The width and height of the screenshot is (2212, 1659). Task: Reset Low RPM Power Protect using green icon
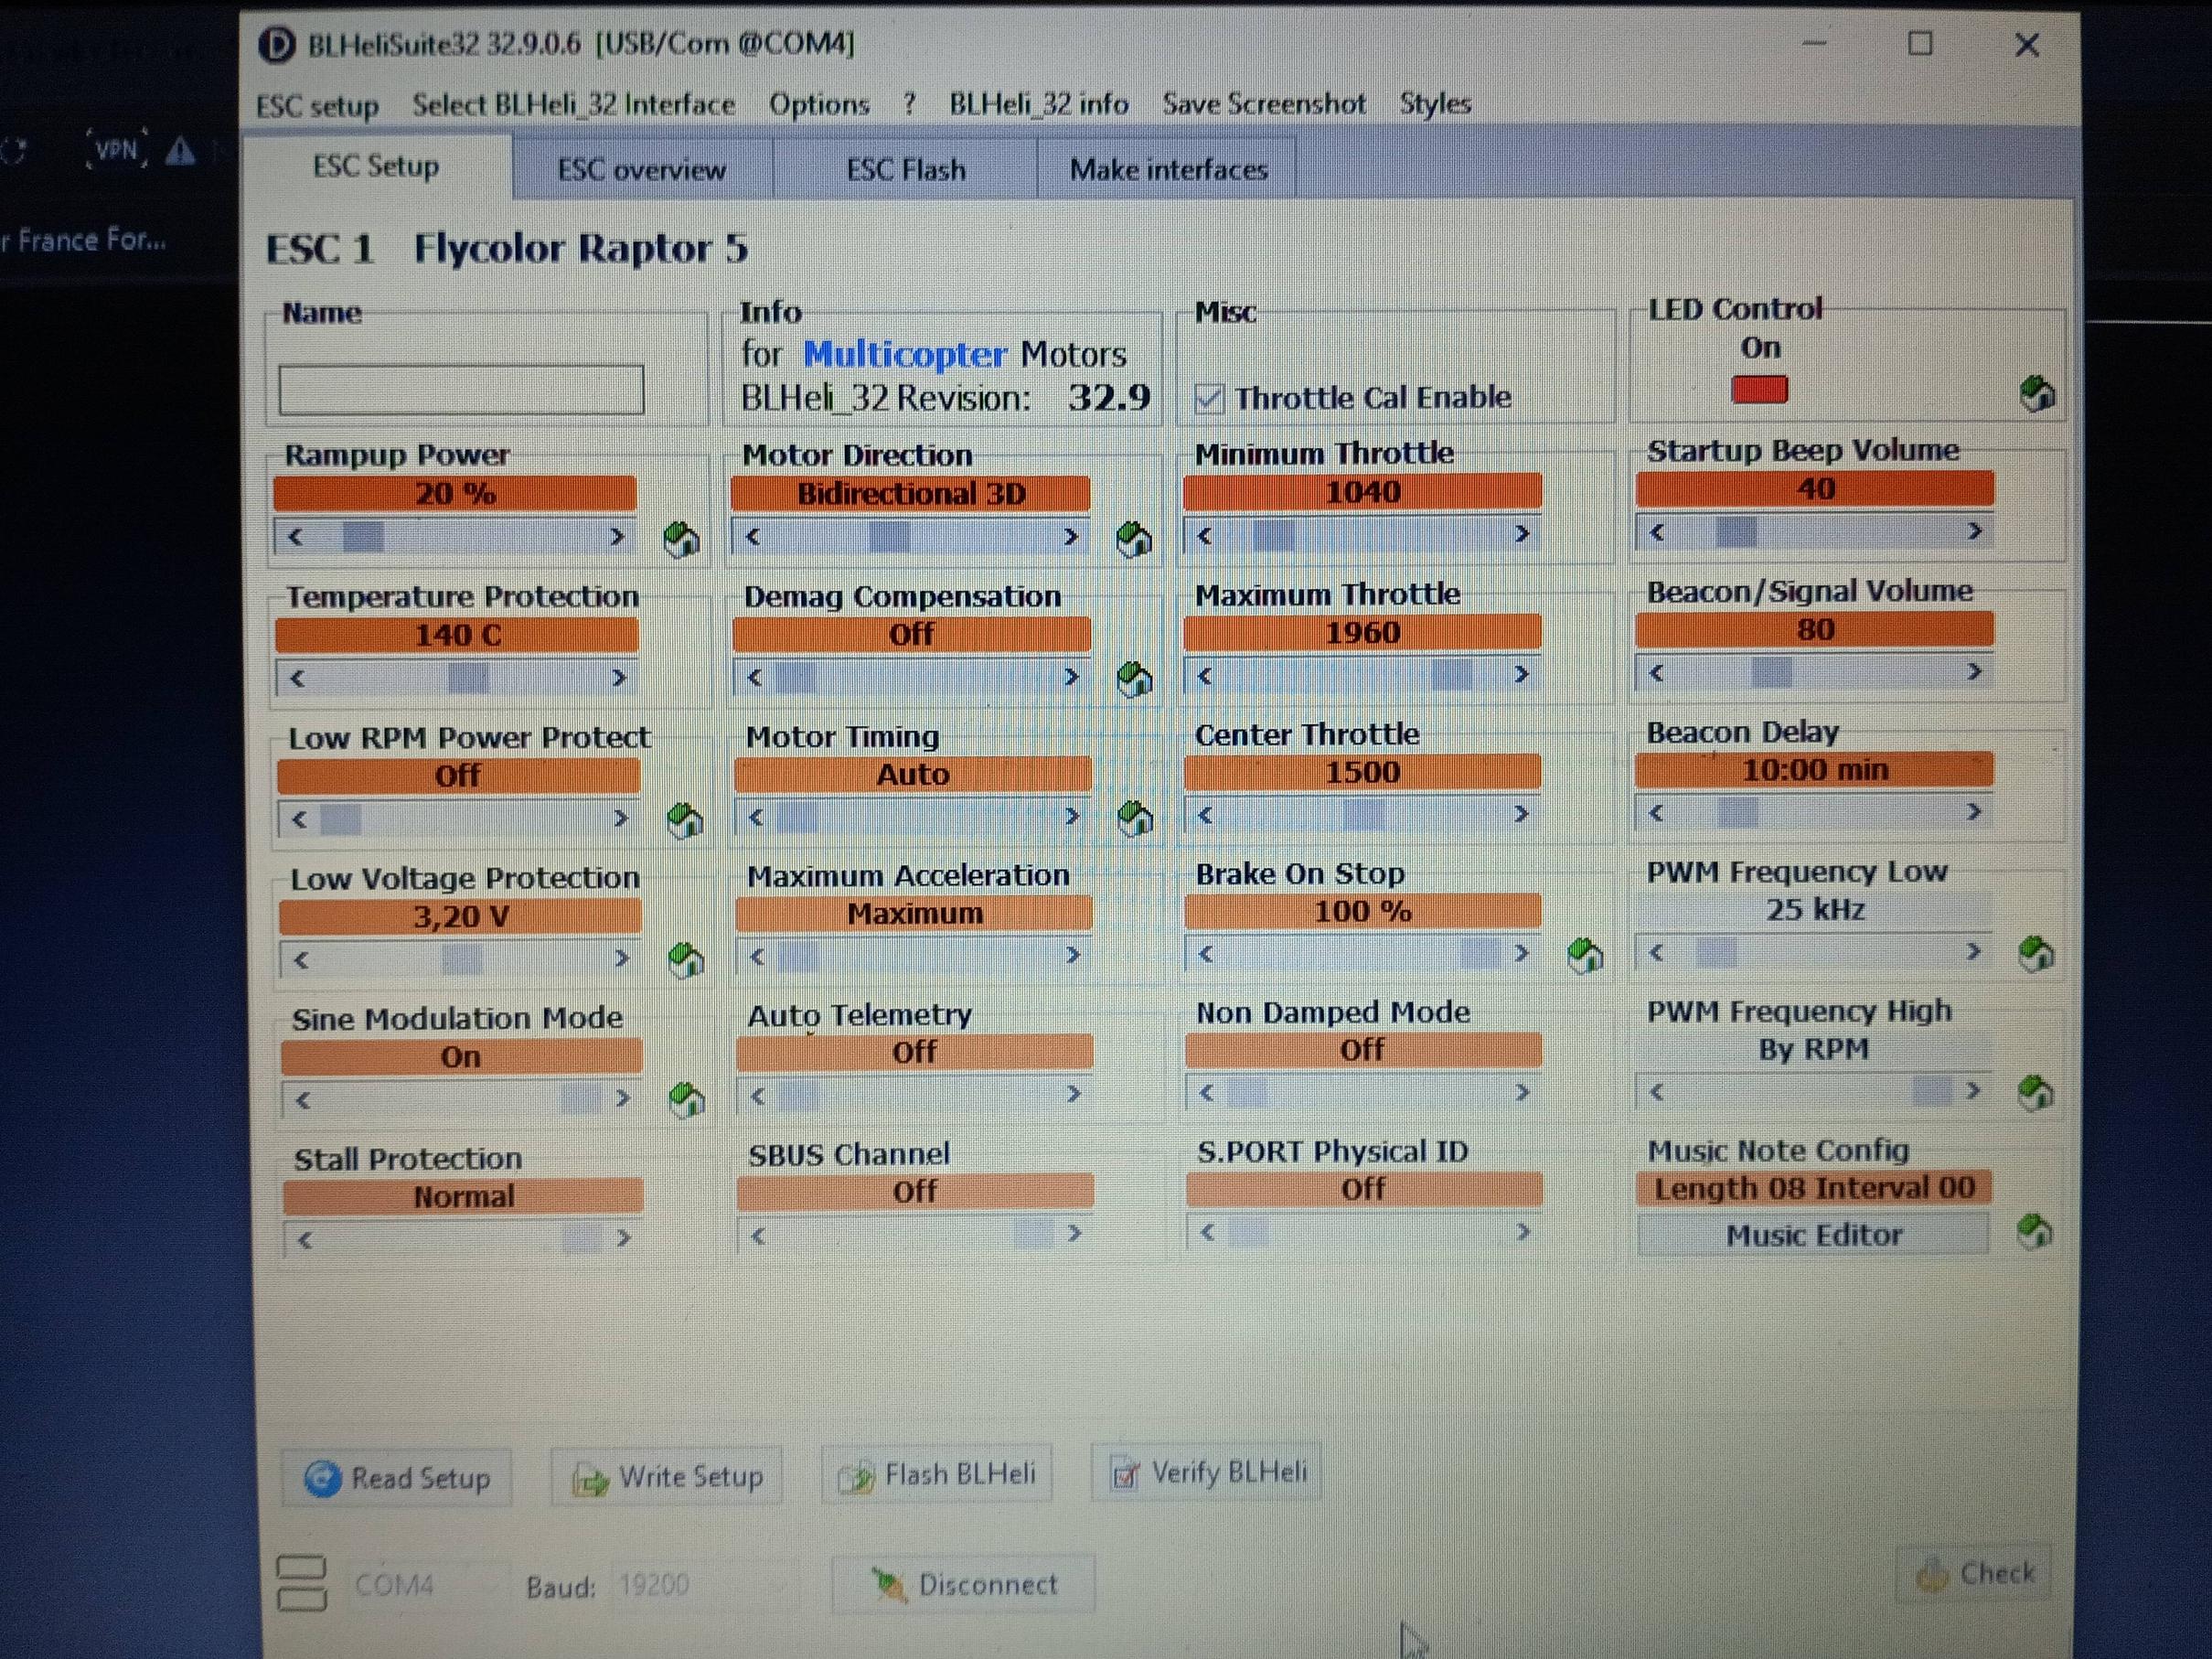684,820
